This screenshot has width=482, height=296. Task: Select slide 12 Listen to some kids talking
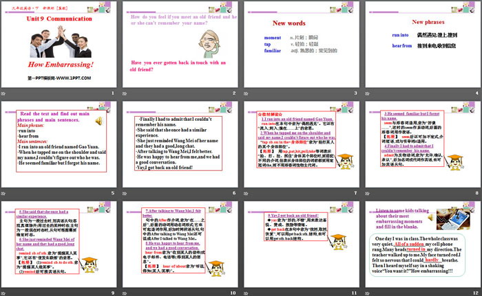tap(423, 244)
